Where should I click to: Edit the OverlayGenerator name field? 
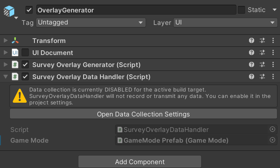136,10
